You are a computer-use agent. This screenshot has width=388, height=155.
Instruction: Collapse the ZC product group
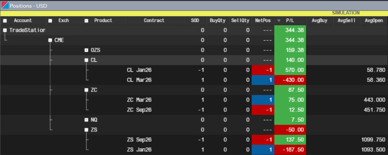pos(86,90)
